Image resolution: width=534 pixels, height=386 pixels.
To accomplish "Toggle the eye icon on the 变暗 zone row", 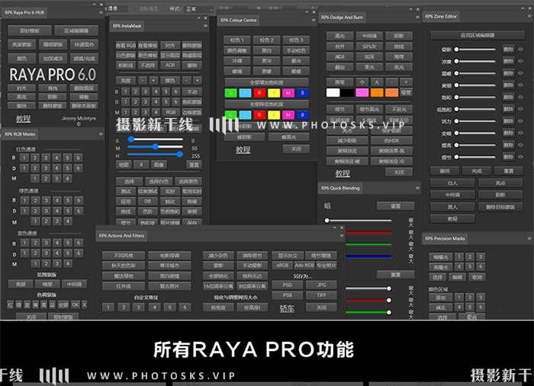I will pyautogui.click(x=520, y=133).
